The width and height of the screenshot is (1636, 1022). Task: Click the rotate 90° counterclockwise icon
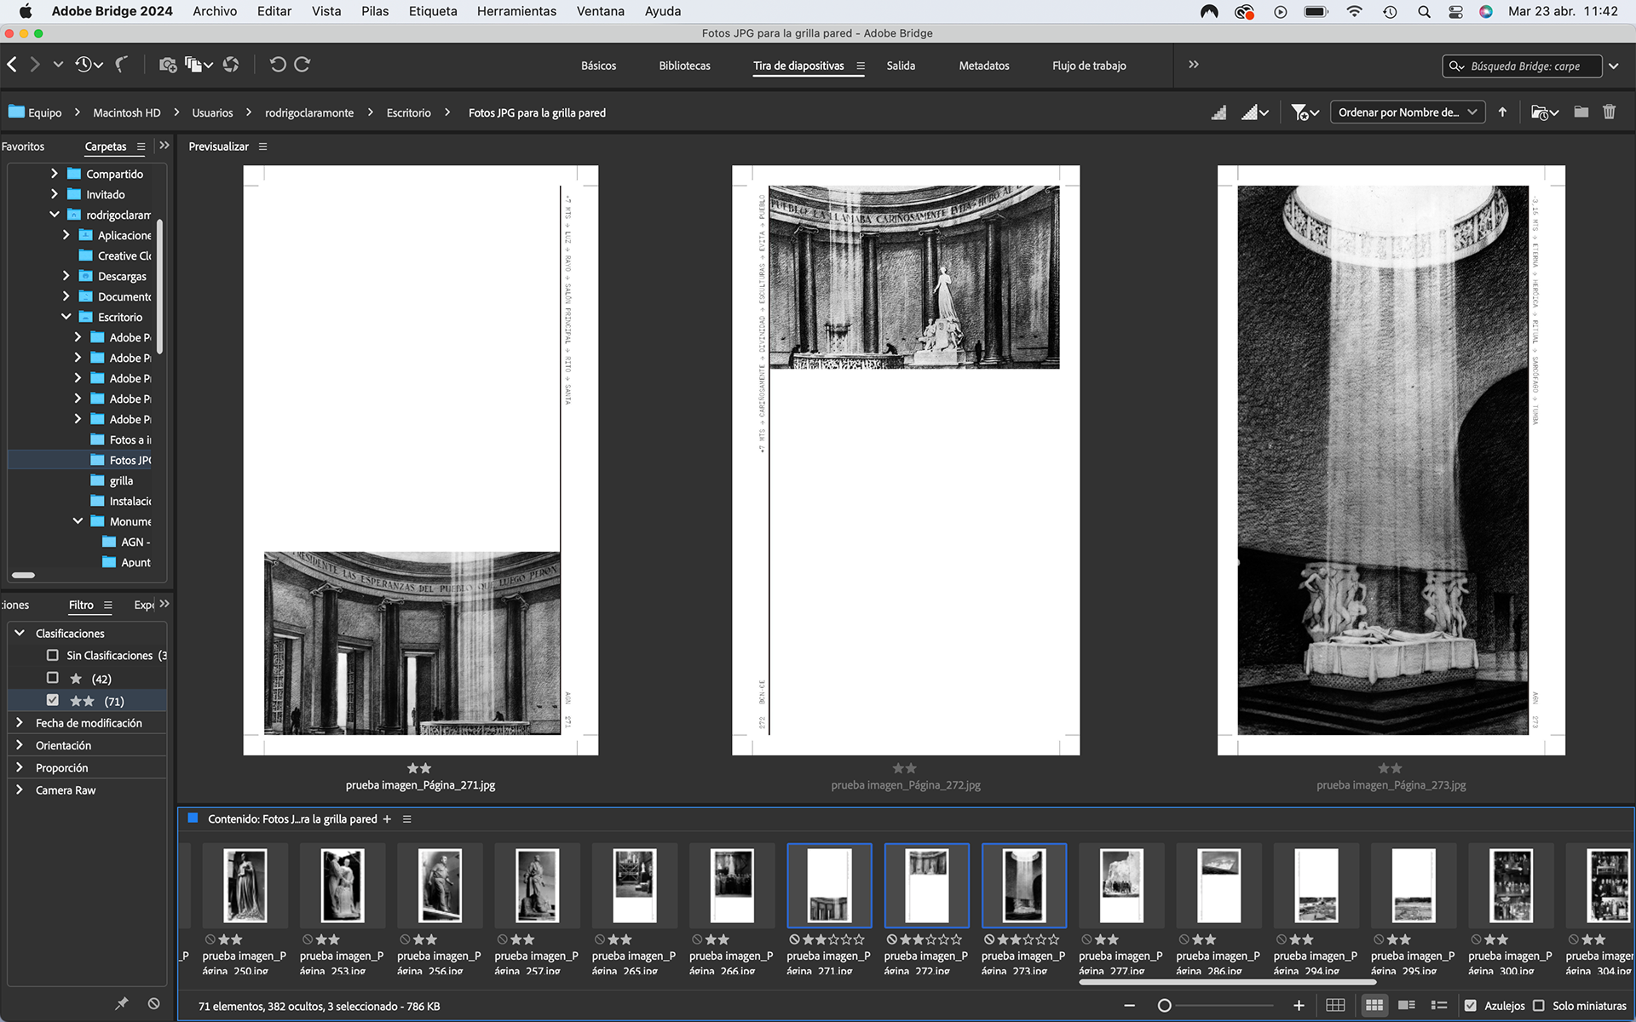point(277,65)
